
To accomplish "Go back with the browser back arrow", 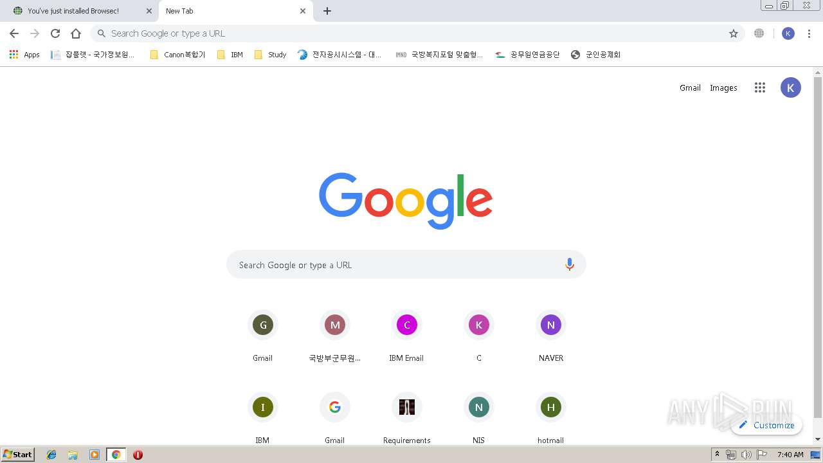I will coord(14,33).
